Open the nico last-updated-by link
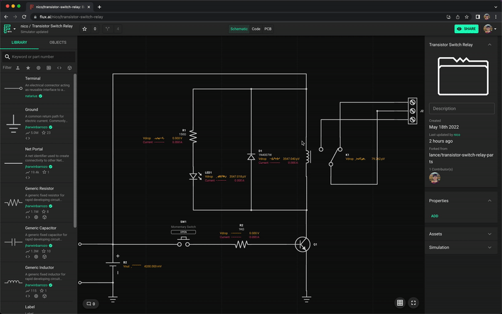The image size is (502, 314). (457, 135)
